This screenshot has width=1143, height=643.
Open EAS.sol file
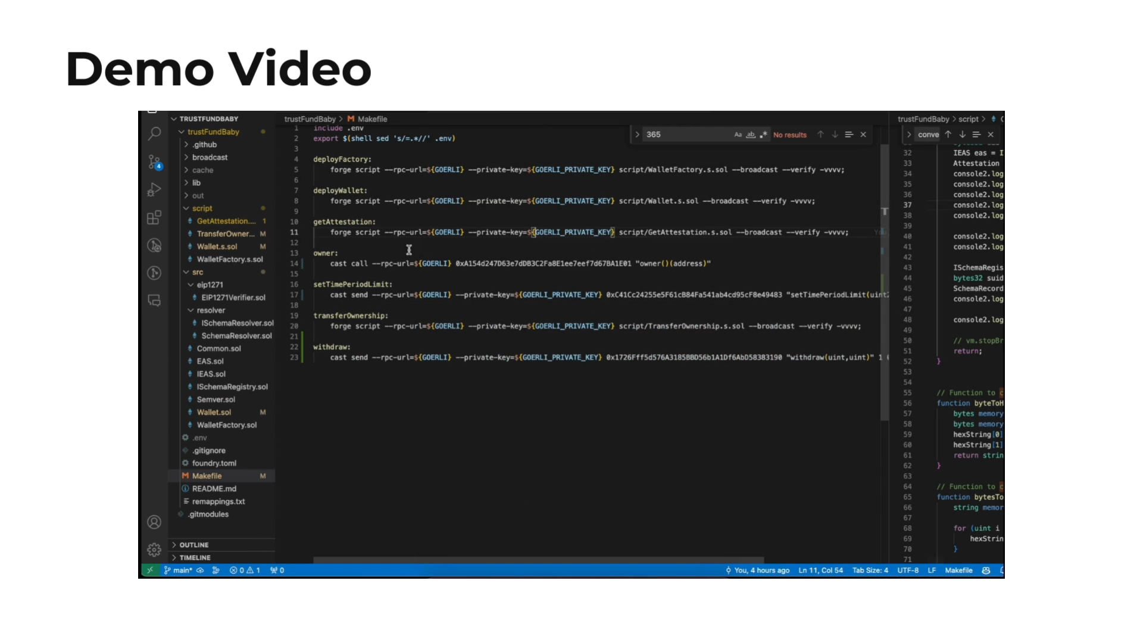pyautogui.click(x=221, y=361)
